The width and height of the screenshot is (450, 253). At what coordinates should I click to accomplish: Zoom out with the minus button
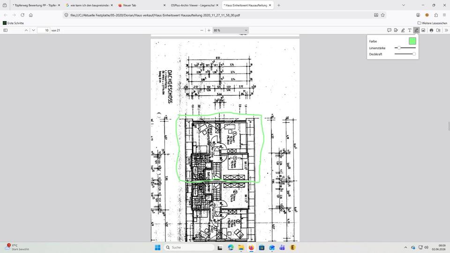click(x=202, y=30)
